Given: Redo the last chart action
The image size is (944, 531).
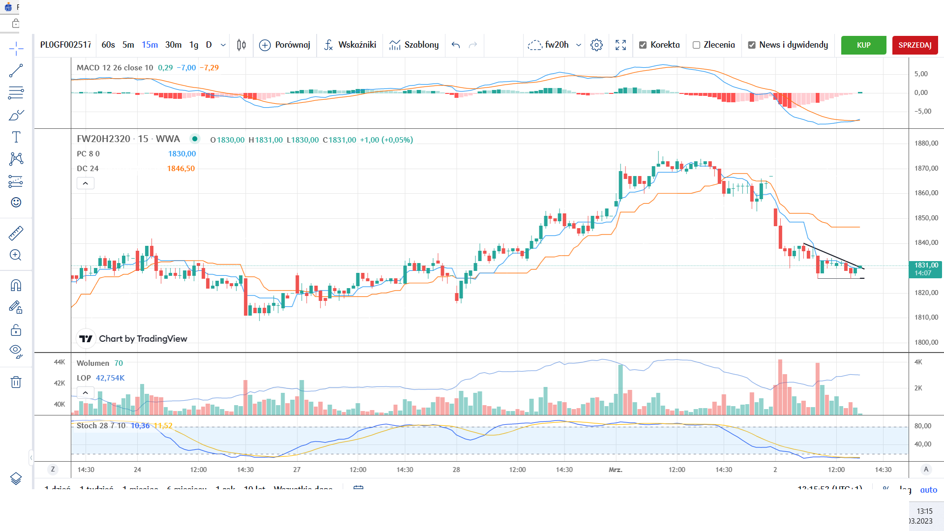Looking at the screenshot, I should [x=473, y=45].
